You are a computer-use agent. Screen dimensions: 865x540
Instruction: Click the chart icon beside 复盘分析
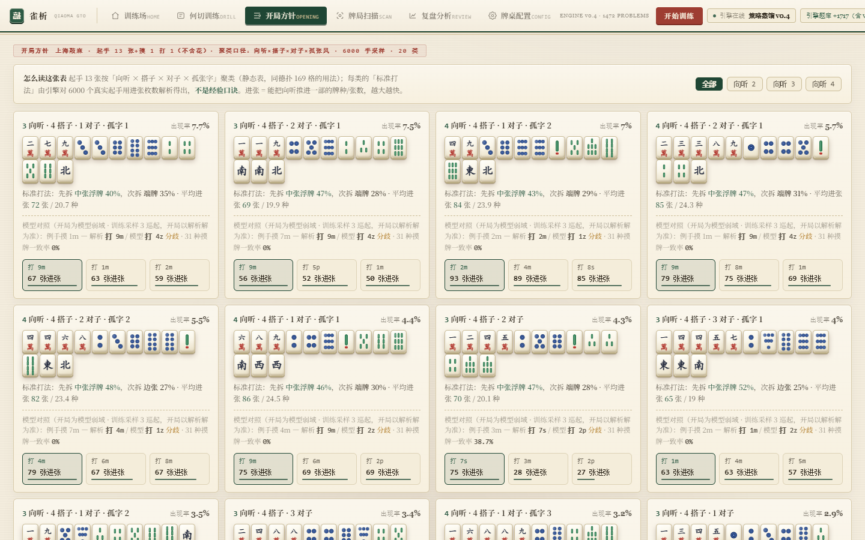click(413, 16)
